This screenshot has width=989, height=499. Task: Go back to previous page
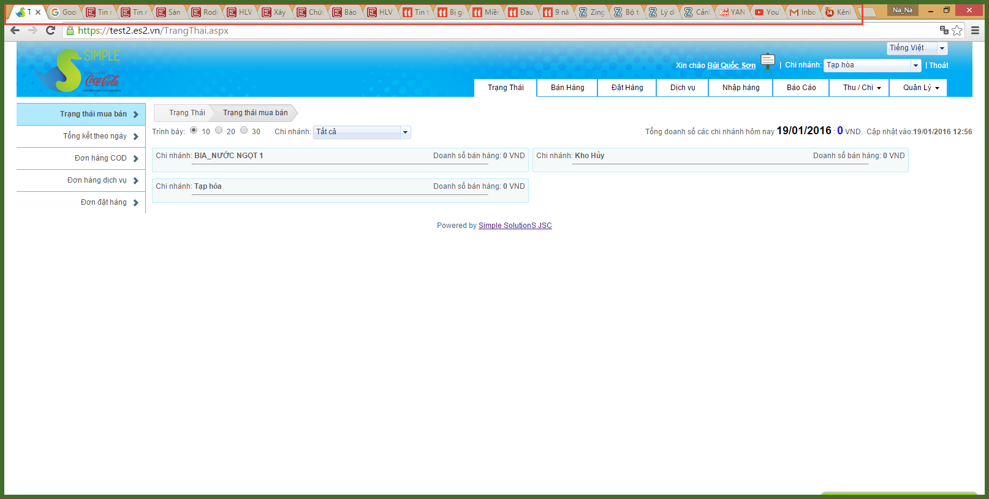pos(15,30)
